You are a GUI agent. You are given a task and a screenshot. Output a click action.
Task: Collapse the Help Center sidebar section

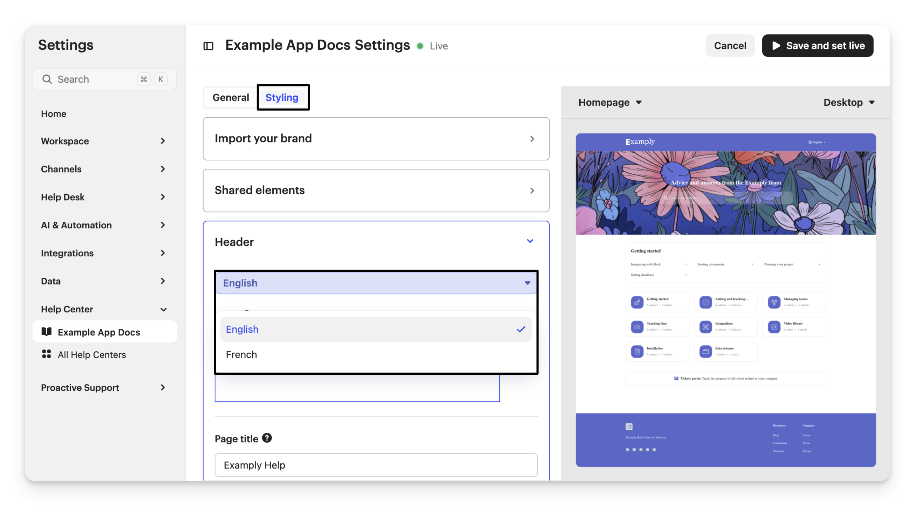tap(163, 310)
